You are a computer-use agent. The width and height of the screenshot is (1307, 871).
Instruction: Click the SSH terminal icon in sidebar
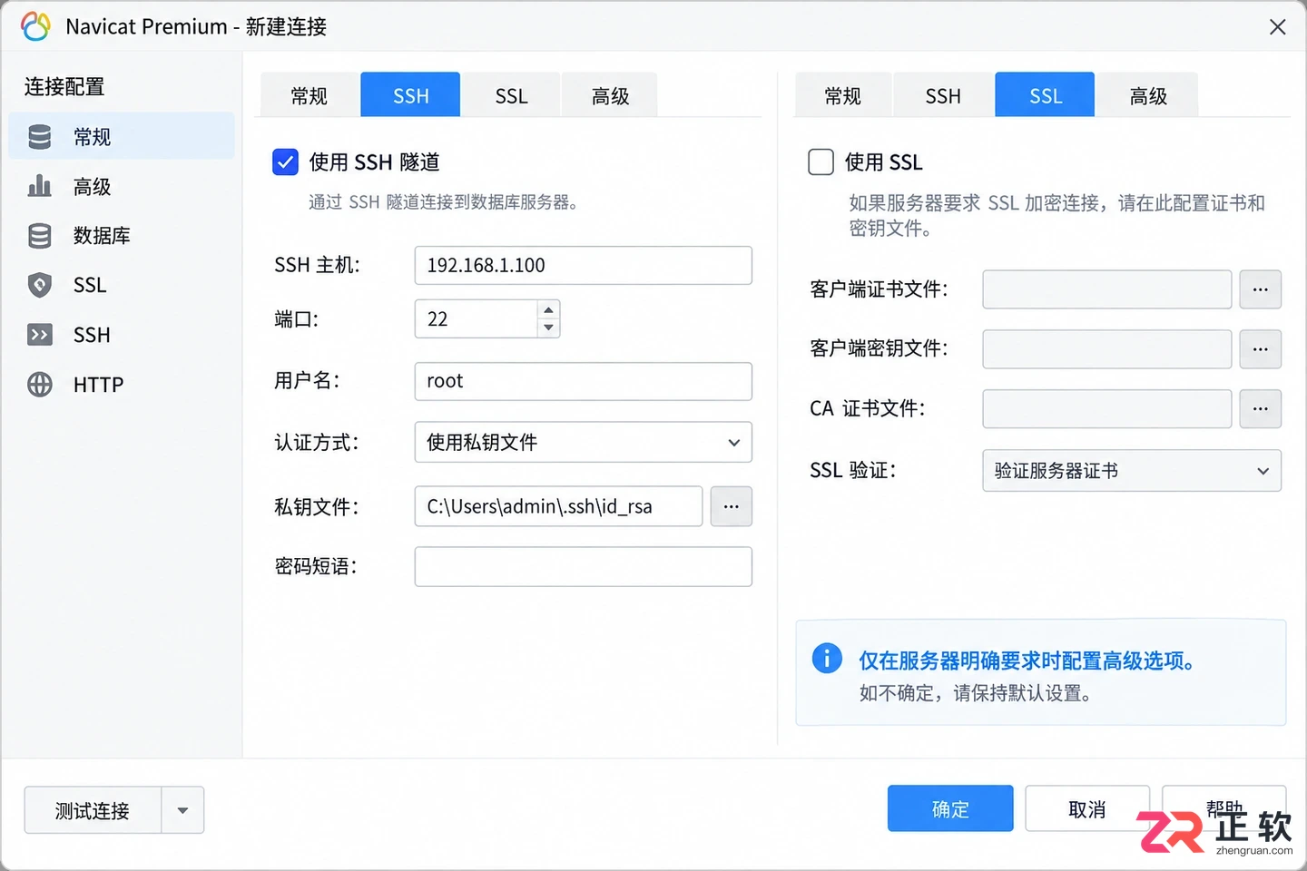point(40,335)
